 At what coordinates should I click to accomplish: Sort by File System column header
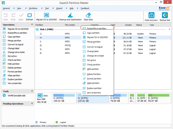[73, 25]
